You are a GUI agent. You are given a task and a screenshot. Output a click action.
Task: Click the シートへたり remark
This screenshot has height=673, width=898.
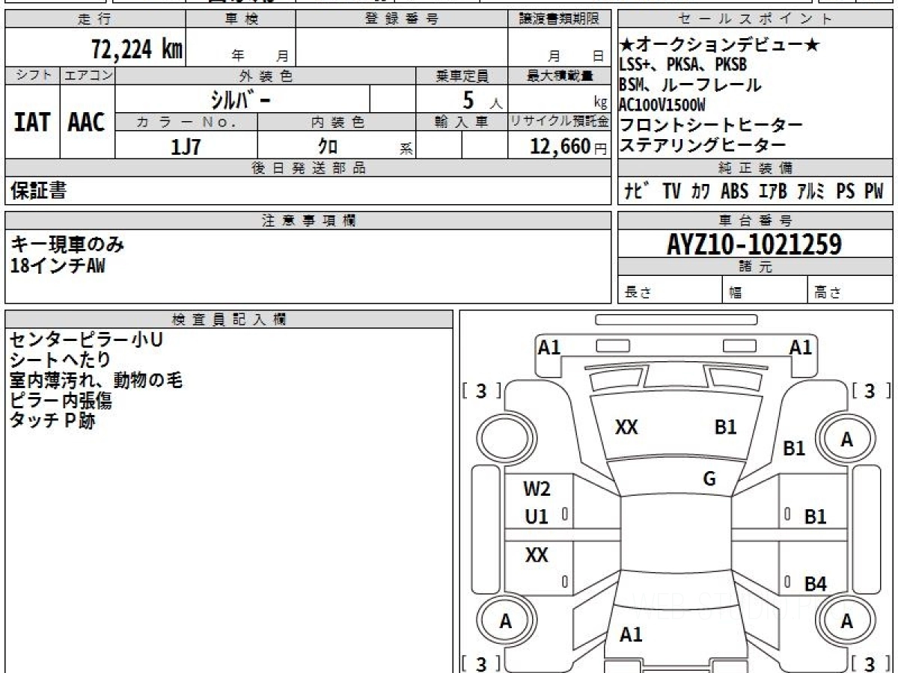[60, 360]
